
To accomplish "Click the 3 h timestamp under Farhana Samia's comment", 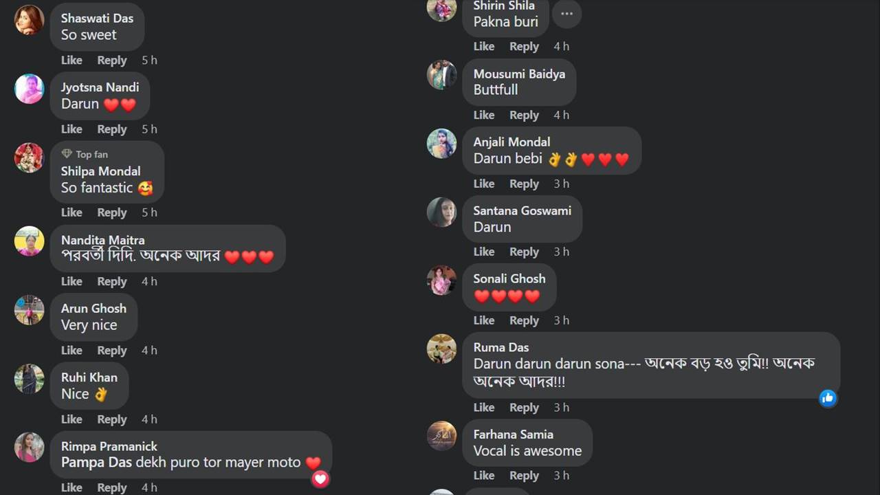I will coord(562,475).
